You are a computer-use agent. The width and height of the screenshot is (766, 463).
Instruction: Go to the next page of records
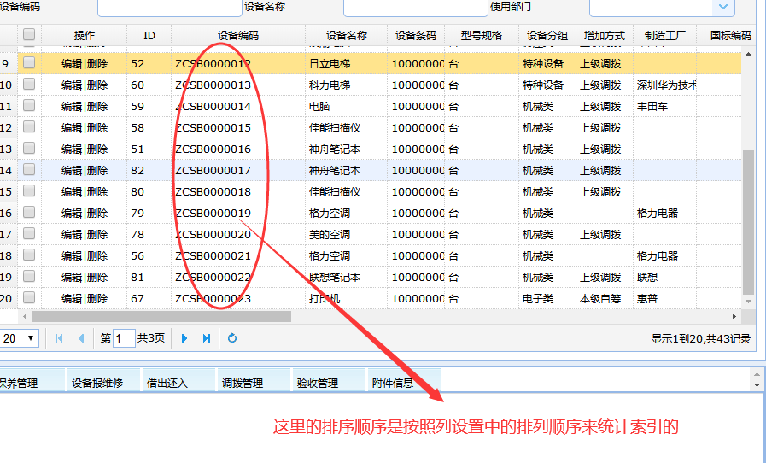[184, 338]
